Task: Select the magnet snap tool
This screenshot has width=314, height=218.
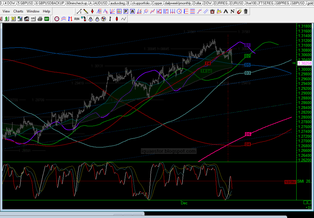Action: (x=239, y=11)
